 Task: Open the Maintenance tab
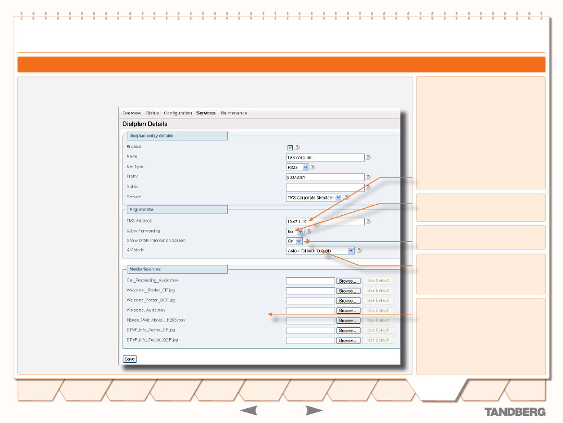point(233,113)
